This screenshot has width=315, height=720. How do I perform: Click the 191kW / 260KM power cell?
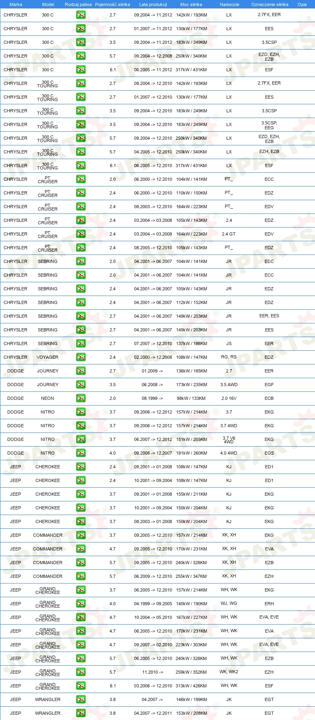click(191, 453)
